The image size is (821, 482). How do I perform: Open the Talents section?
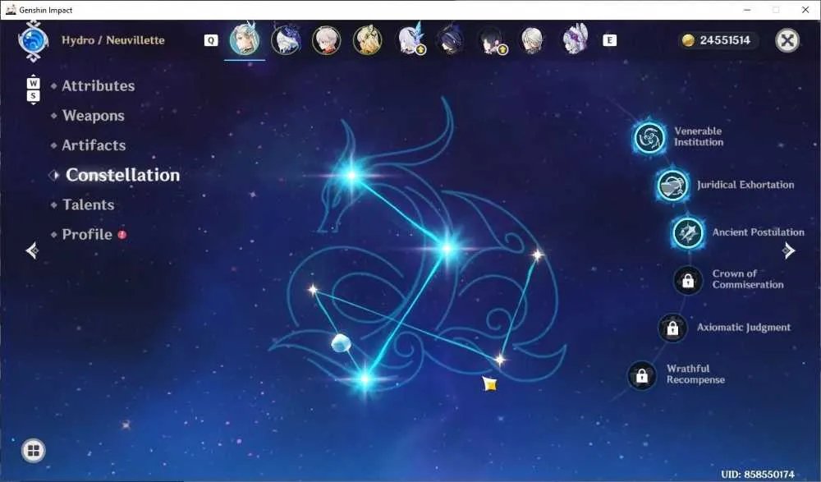(88, 204)
